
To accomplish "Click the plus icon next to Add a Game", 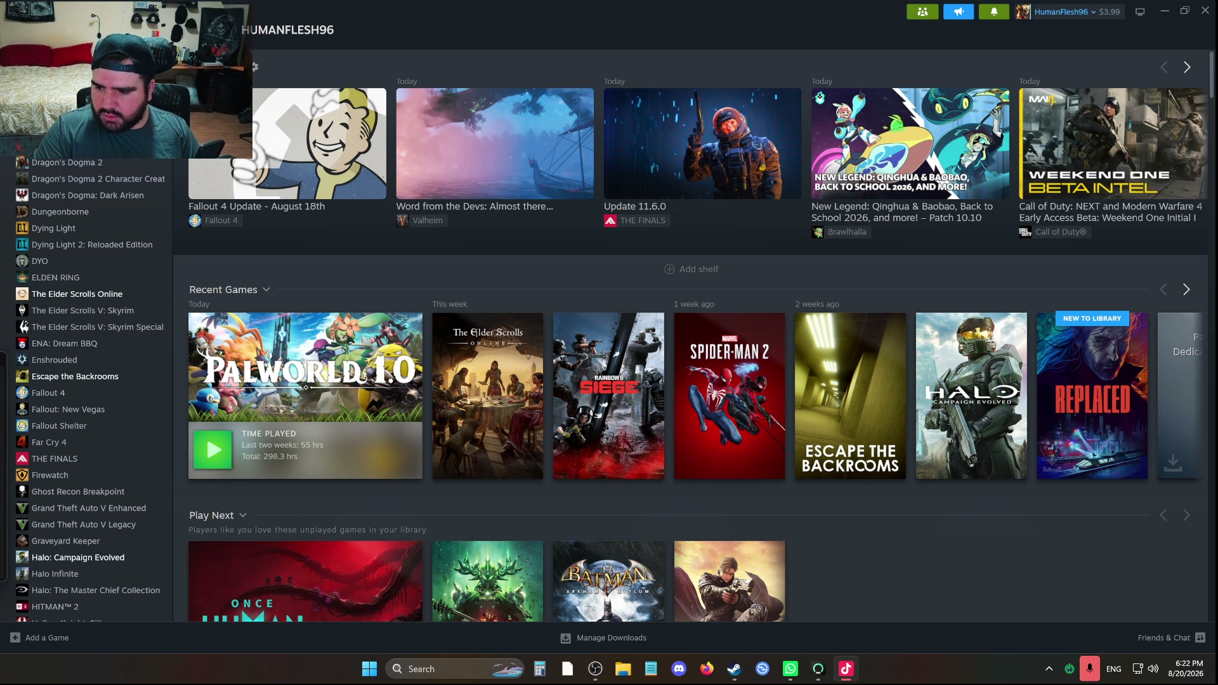I will point(15,637).
